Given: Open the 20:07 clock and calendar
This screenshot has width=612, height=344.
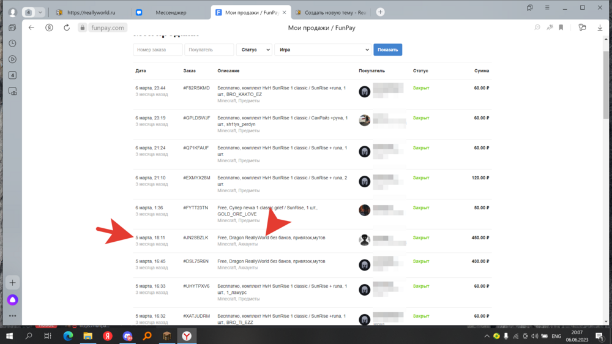Looking at the screenshot, I should (x=577, y=336).
